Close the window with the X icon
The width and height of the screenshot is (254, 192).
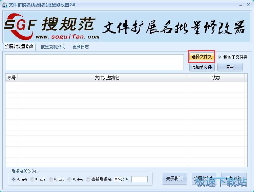coord(248,5)
